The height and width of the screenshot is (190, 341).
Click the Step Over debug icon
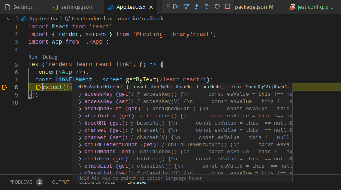pyautogui.click(x=186, y=6)
